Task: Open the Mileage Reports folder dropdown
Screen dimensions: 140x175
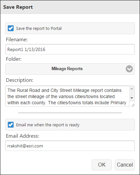Action: 70,69
